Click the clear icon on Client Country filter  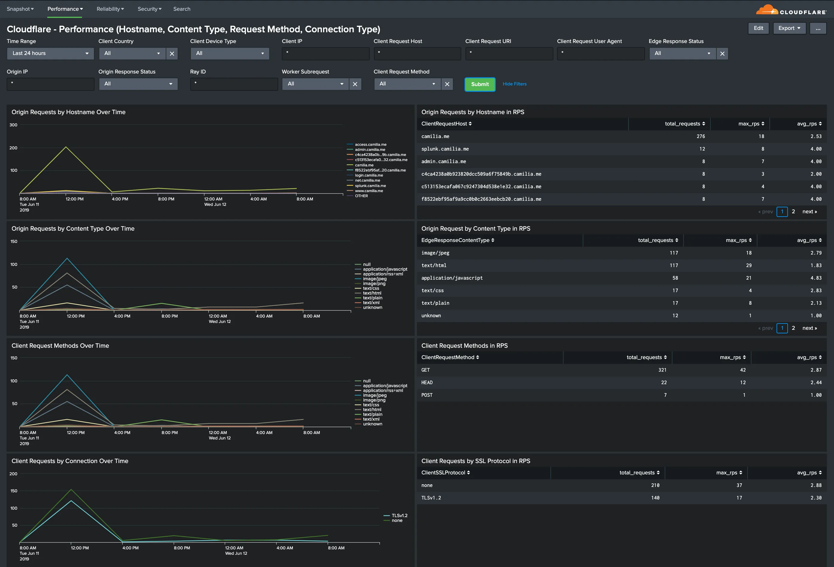point(171,53)
